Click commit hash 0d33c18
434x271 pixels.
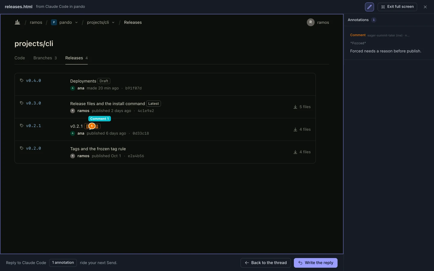pyautogui.click(x=141, y=133)
